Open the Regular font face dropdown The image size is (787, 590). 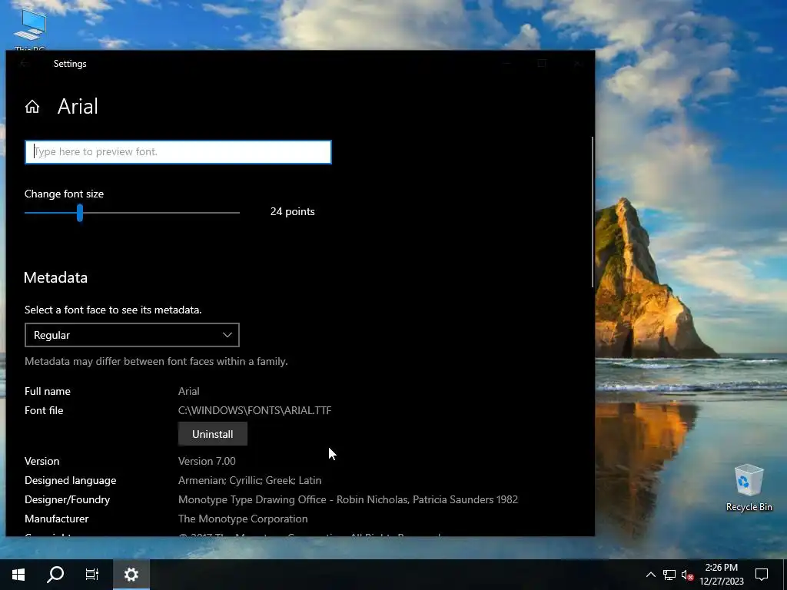[x=132, y=335]
